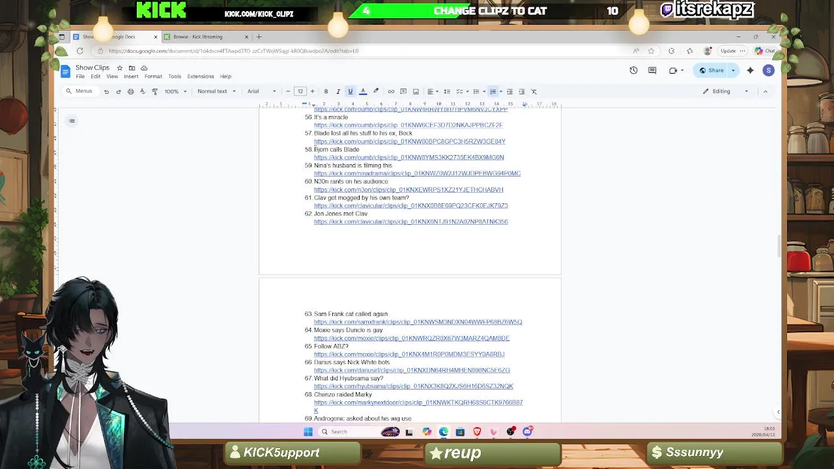Search the menus box in toolbar

[79, 91]
